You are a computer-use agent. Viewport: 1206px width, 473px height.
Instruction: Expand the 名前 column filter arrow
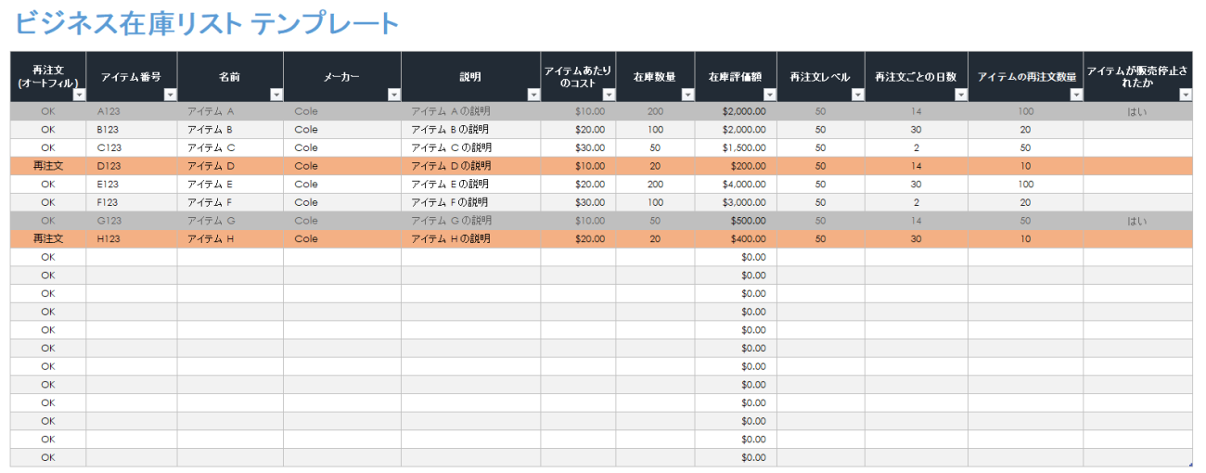(x=276, y=95)
